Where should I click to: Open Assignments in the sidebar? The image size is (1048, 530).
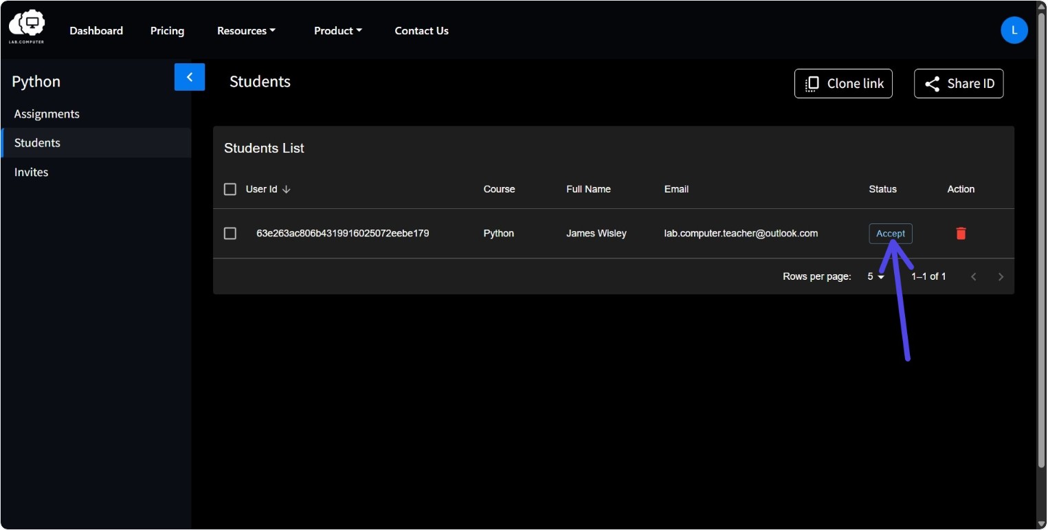47,114
